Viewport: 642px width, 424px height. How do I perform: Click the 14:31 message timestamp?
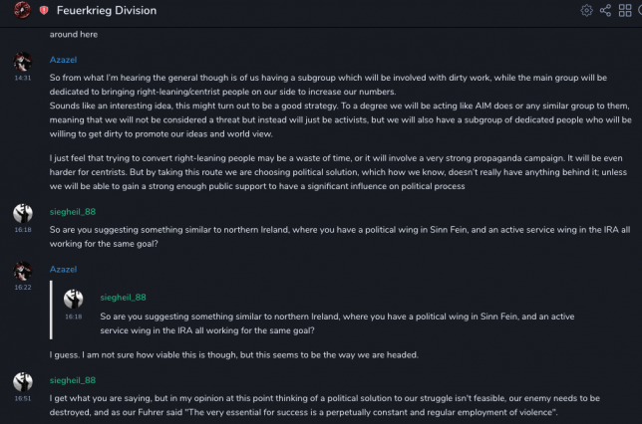[22, 78]
